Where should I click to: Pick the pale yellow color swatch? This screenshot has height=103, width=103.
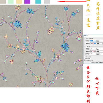point(19,2)
